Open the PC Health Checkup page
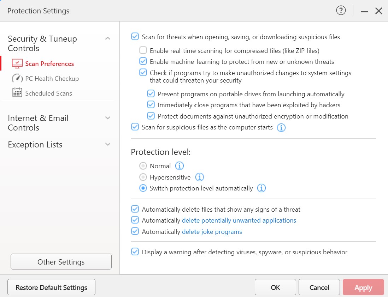Image resolution: width=388 pixels, height=297 pixels. pos(52,79)
